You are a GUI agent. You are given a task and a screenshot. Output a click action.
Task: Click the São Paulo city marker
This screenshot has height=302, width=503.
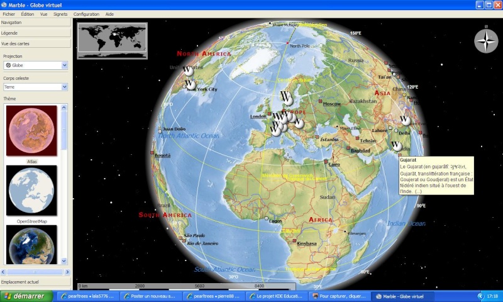[180, 238]
